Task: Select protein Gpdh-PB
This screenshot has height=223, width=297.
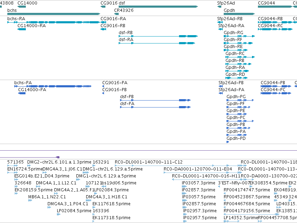Action: 238,128
